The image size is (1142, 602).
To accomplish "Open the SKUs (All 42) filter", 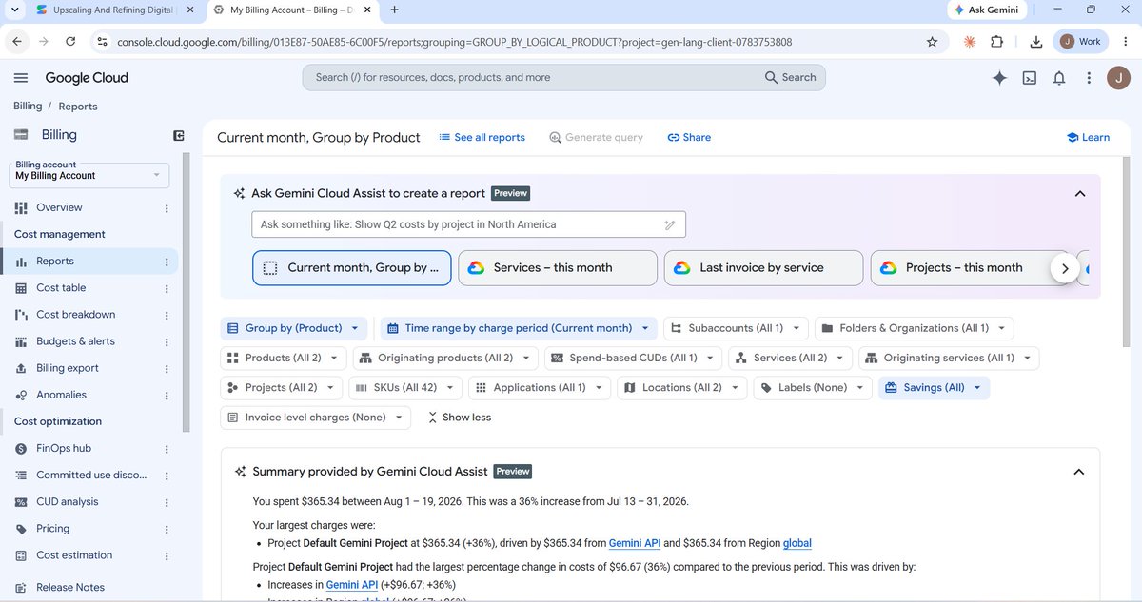I will point(405,388).
